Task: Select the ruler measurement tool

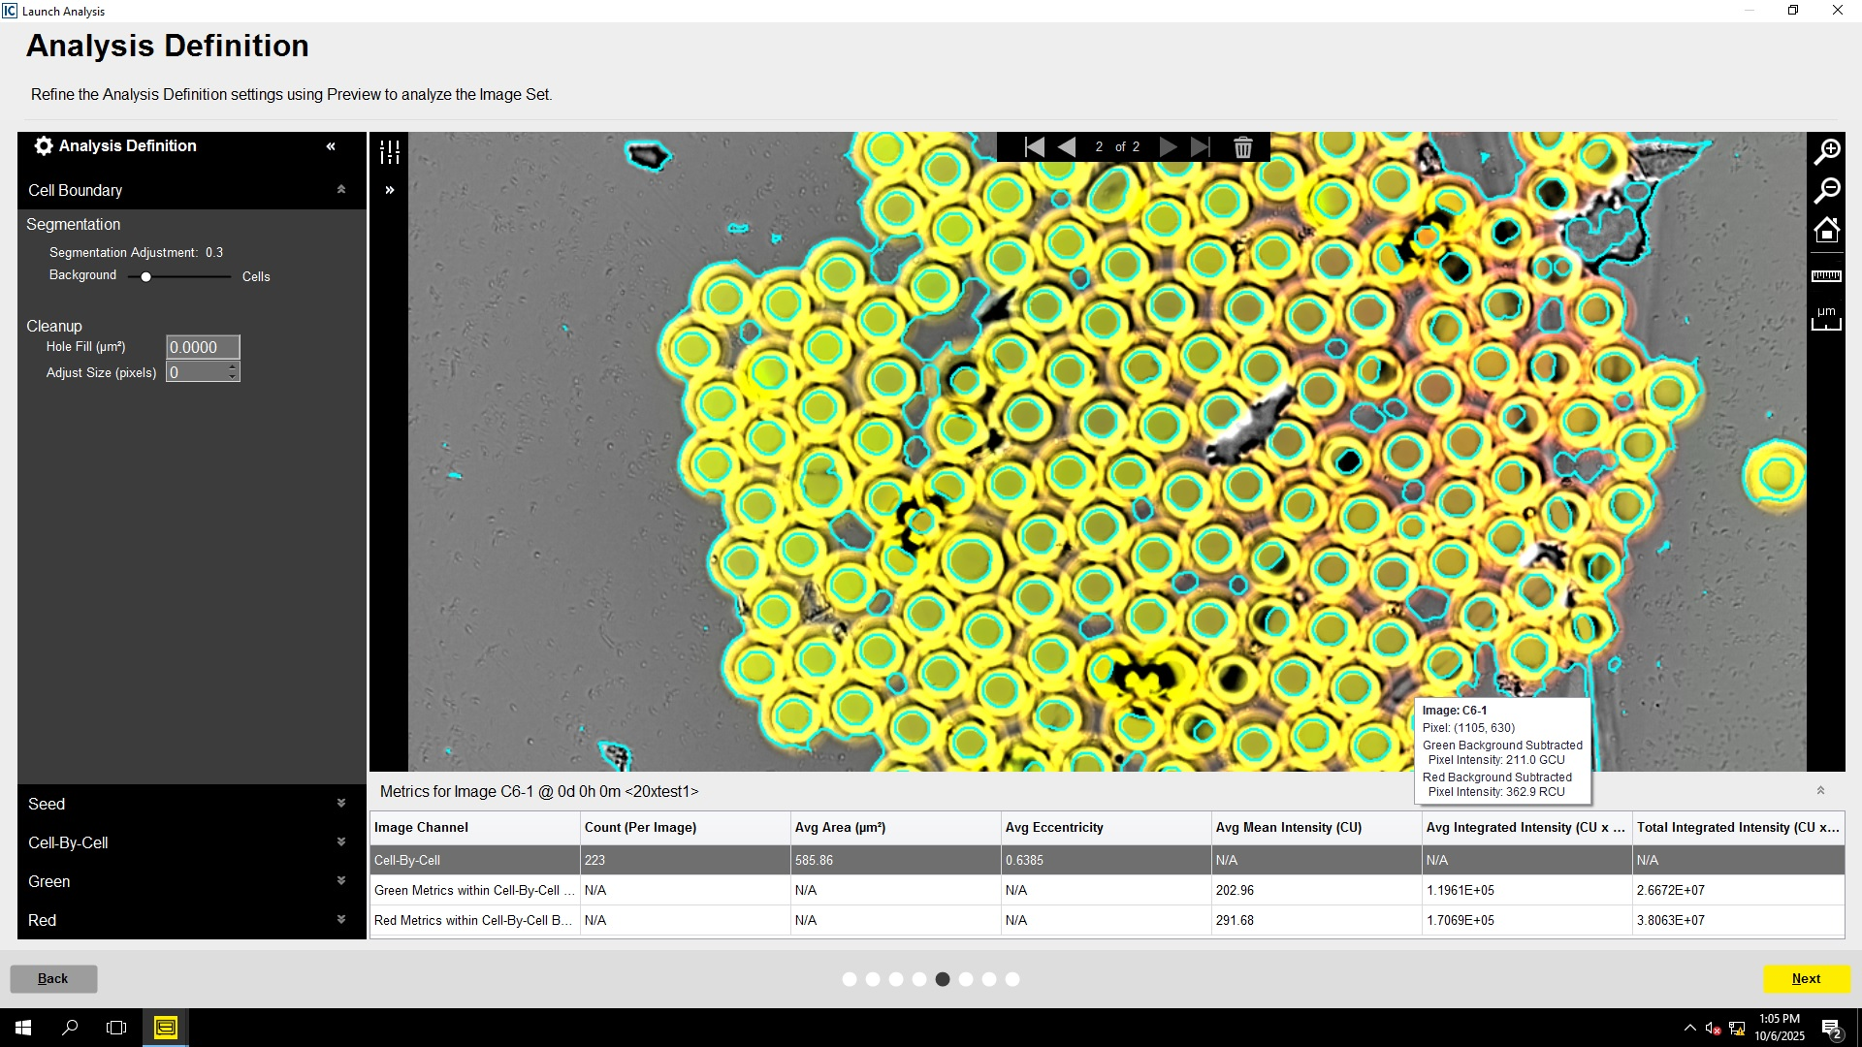Action: tap(1826, 276)
